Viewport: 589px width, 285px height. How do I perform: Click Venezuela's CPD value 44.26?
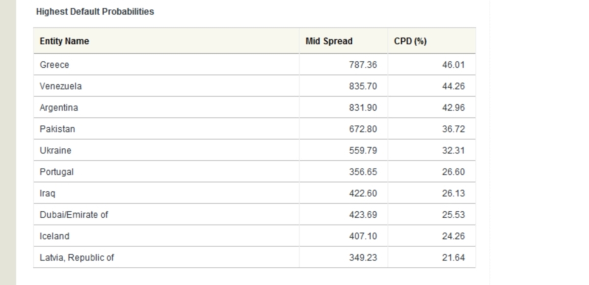pos(453,86)
